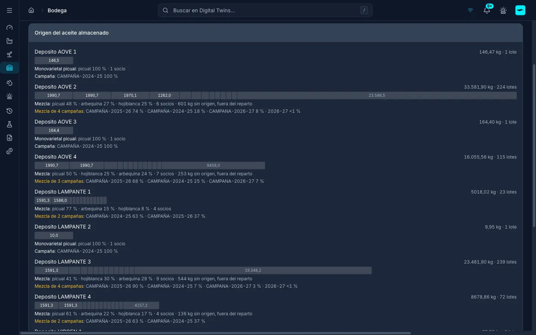Select the 'Deposito AOVE 2' heading

(x=55, y=87)
